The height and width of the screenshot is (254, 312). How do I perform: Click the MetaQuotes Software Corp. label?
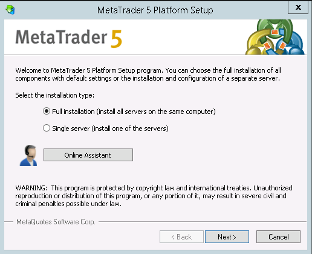point(56,222)
